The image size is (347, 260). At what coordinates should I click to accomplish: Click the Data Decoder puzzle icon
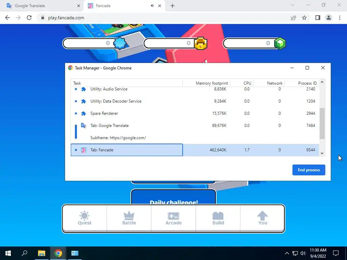point(83,101)
